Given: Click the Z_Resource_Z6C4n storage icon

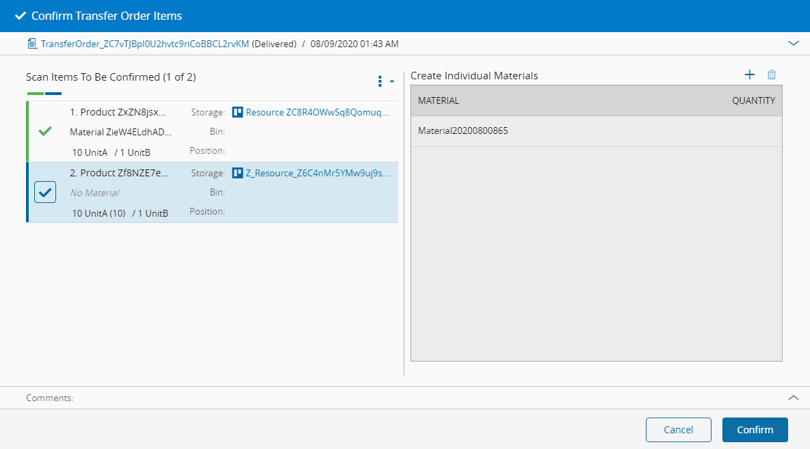Looking at the screenshot, I should tap(237, 173).
